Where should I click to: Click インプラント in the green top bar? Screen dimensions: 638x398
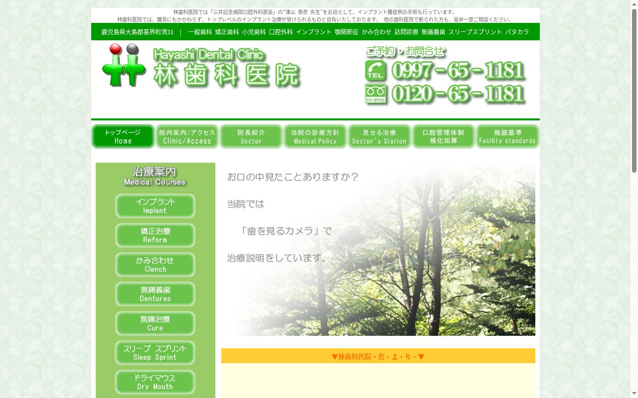pos(314,32)
